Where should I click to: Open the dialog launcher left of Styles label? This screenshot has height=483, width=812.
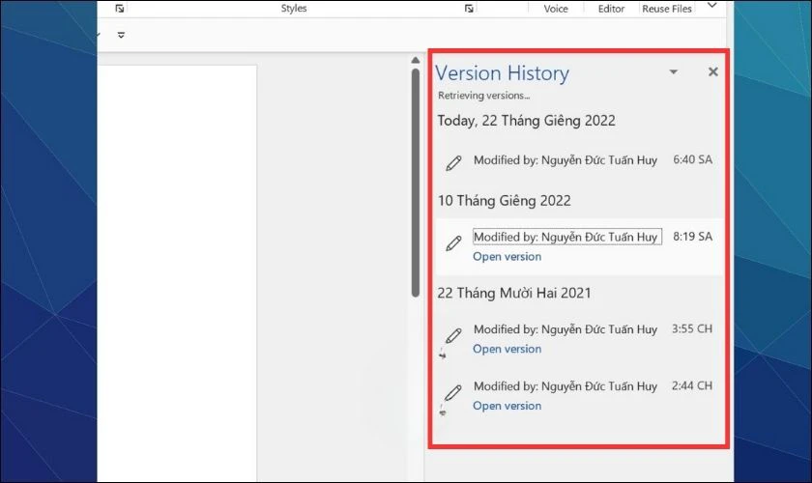click(120, 9)
